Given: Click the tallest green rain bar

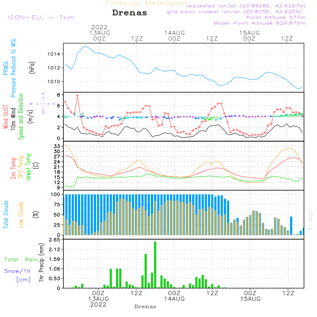Looking at the screenshot, I should click(155, 265).
